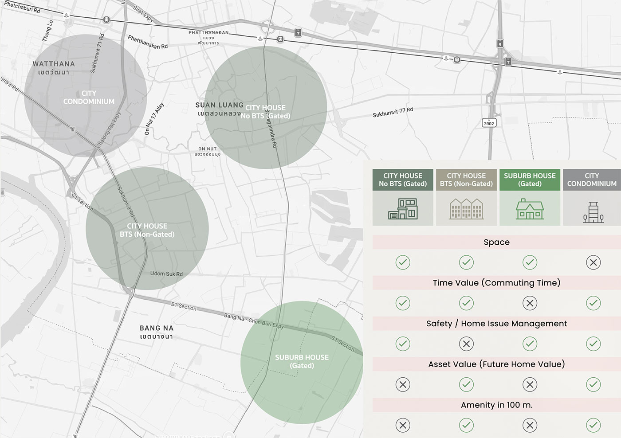Viewport: 621px width, 438px height.
Task: Click Amenity cross mark for City House No BTS
Action: click(x=403, y=426)
